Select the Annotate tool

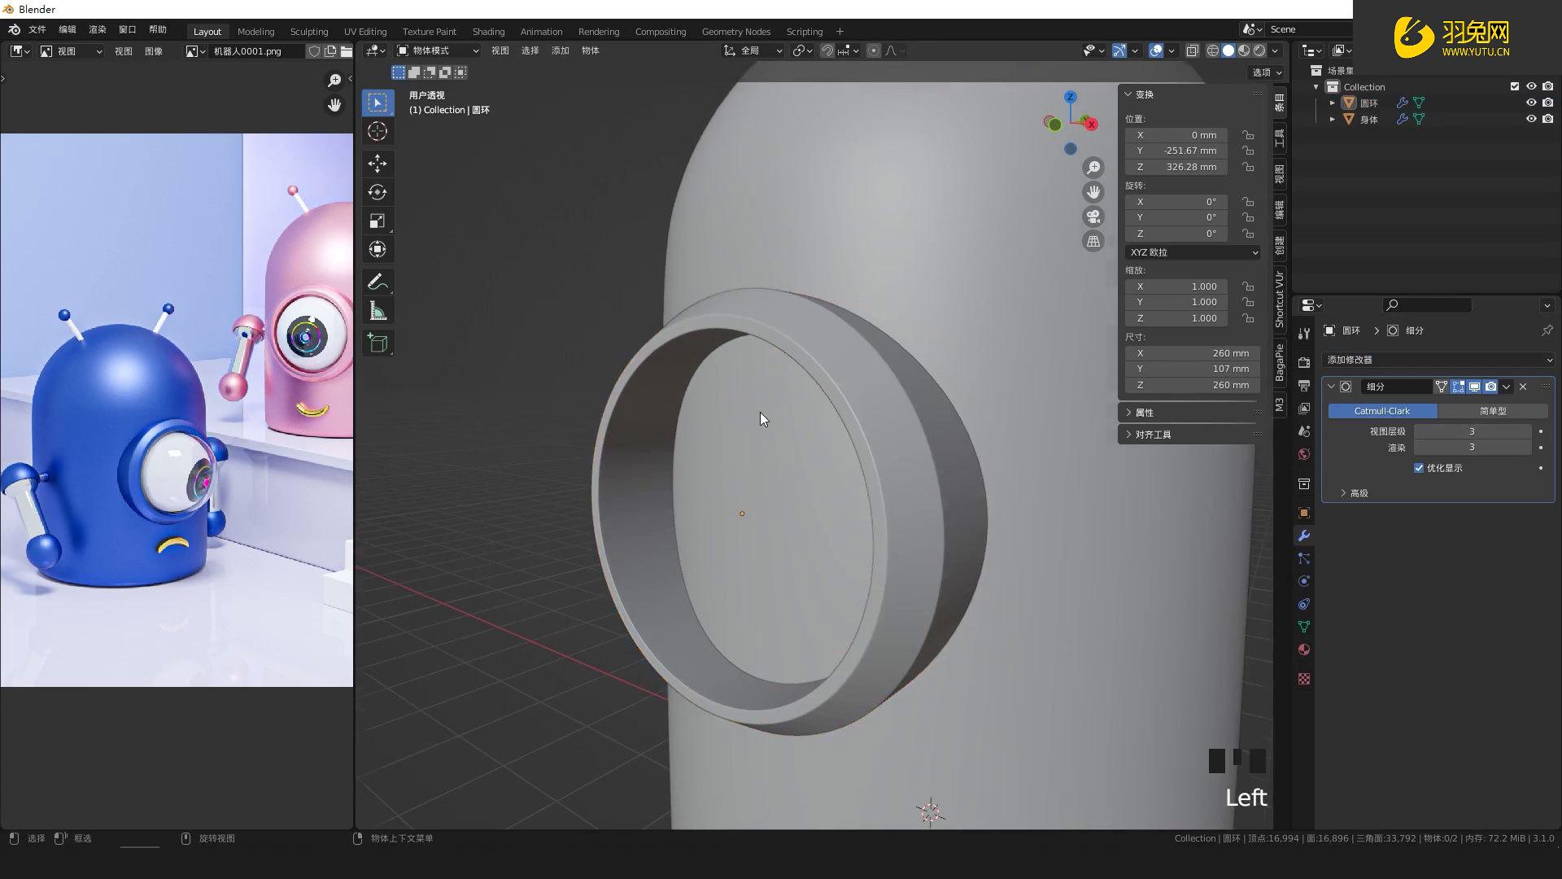tap(377, 281)
